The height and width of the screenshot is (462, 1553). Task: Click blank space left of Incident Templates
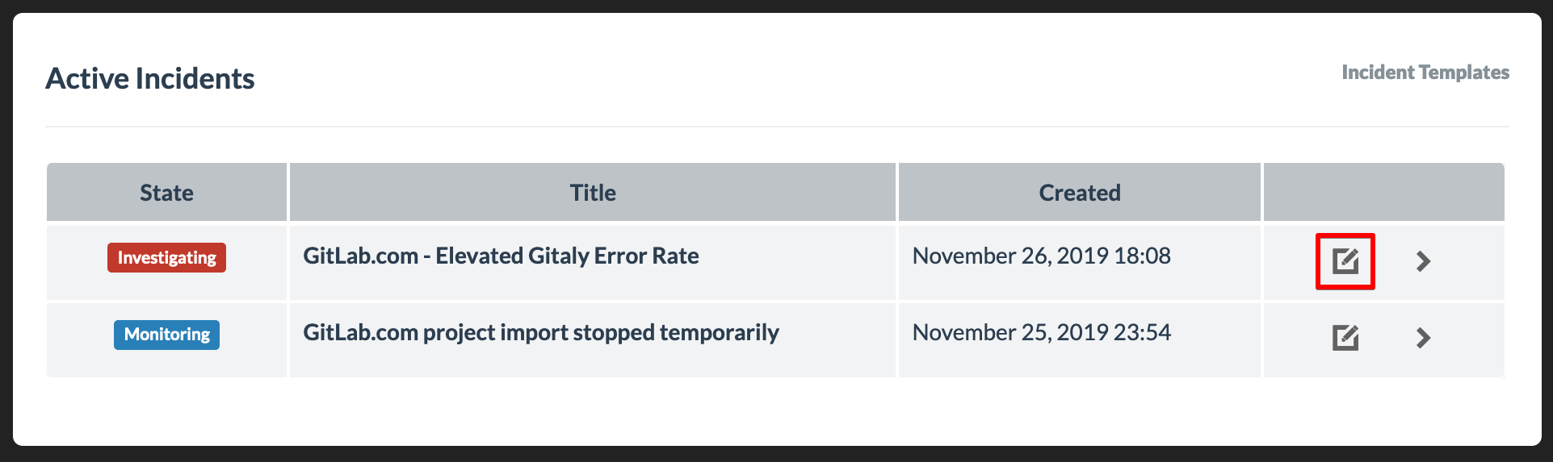pos(808,73)
